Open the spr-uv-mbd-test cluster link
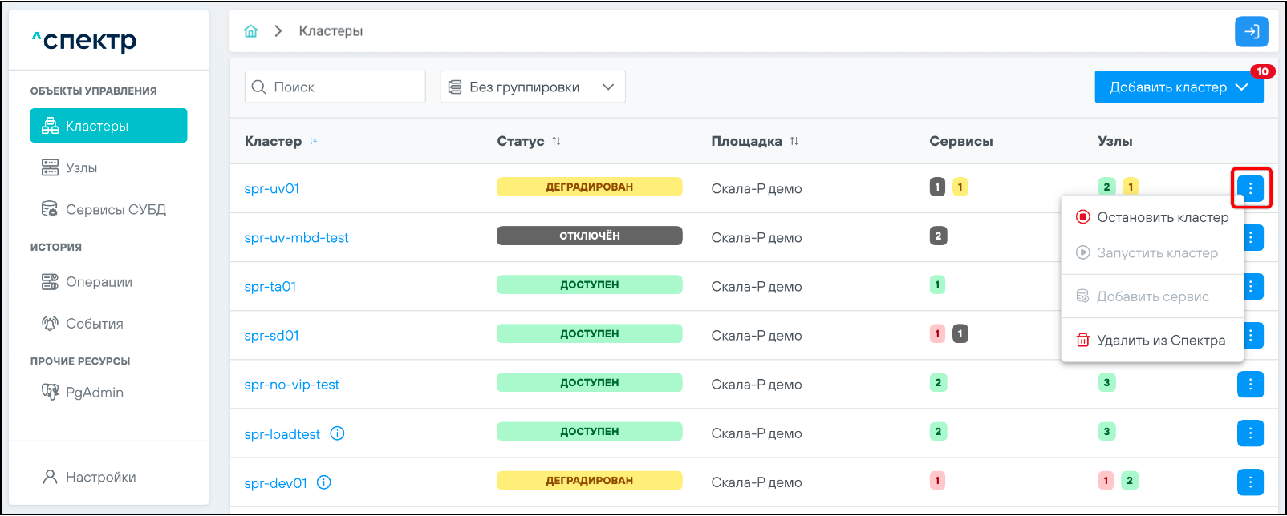This screenshot has width=1287, height=516. (296, 238)
